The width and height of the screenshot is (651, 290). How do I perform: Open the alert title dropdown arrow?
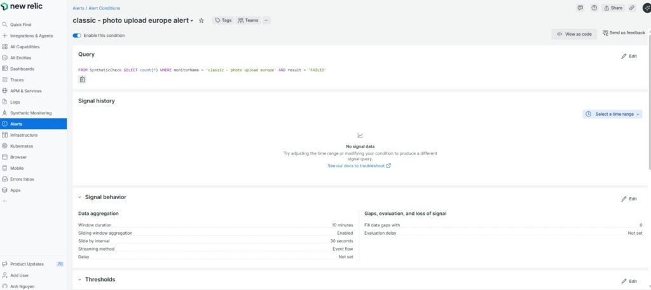[x=192, y=21]
